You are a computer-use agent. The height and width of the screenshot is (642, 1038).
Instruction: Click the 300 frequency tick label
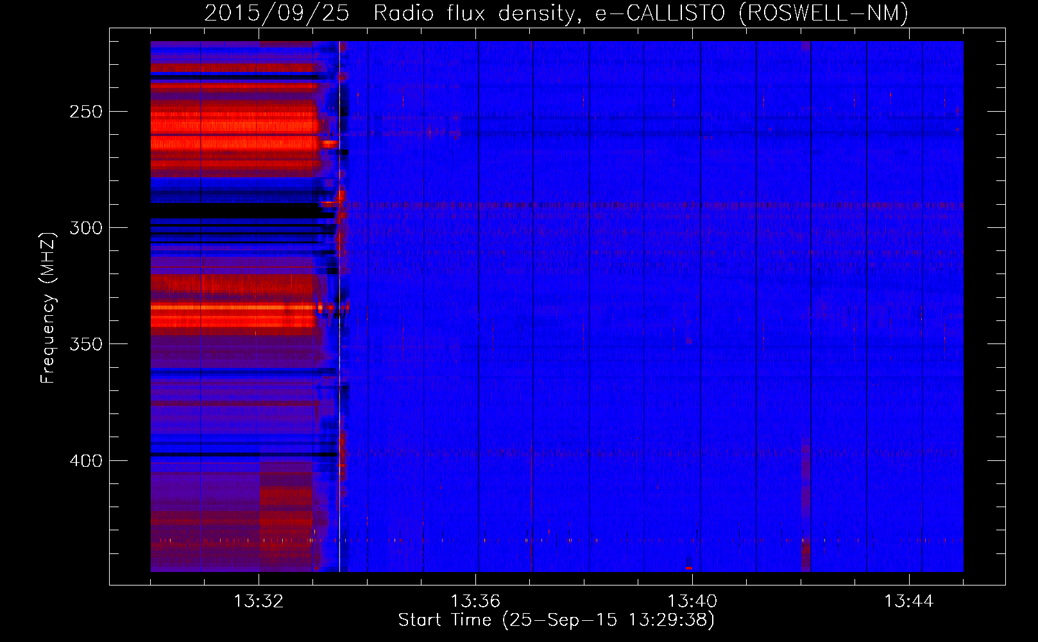pos(86,228)
